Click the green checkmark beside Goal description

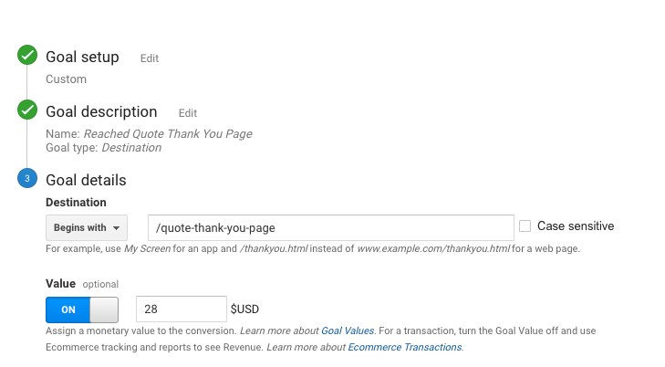pyautogui.click(x=27, y=111)
